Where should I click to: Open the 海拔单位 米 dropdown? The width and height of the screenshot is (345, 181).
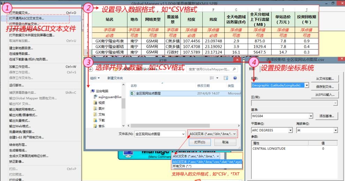coord(335,130)
